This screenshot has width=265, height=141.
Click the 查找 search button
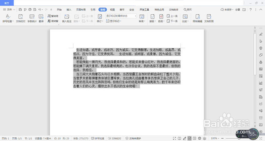point(187,10)
